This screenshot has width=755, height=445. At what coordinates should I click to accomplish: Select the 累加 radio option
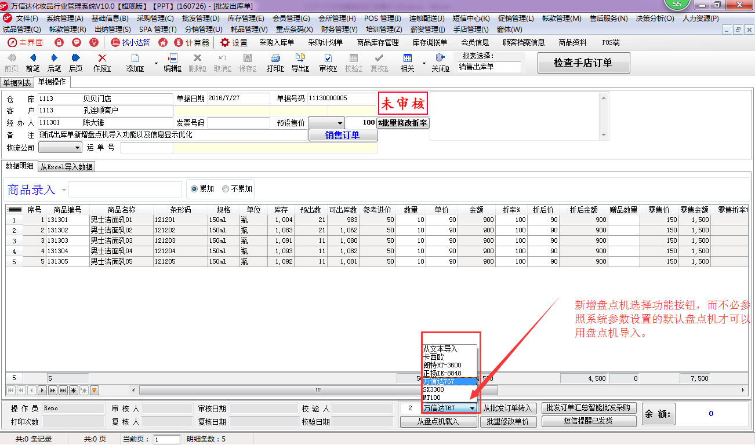pos(203,189)
